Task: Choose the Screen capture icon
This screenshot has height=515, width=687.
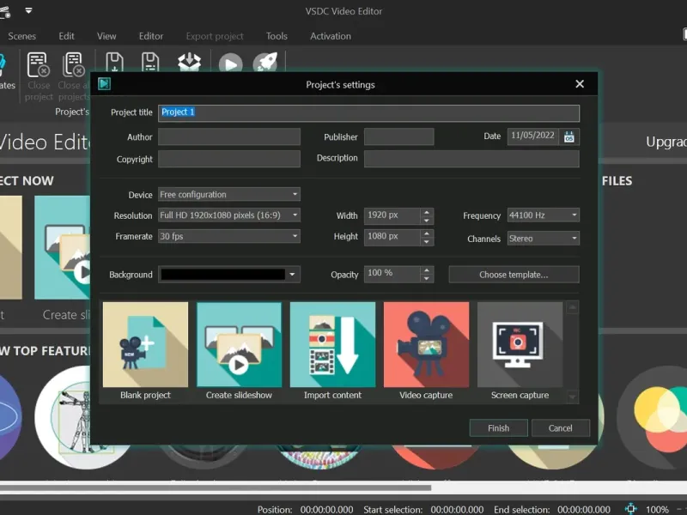Action: [520, 345]
